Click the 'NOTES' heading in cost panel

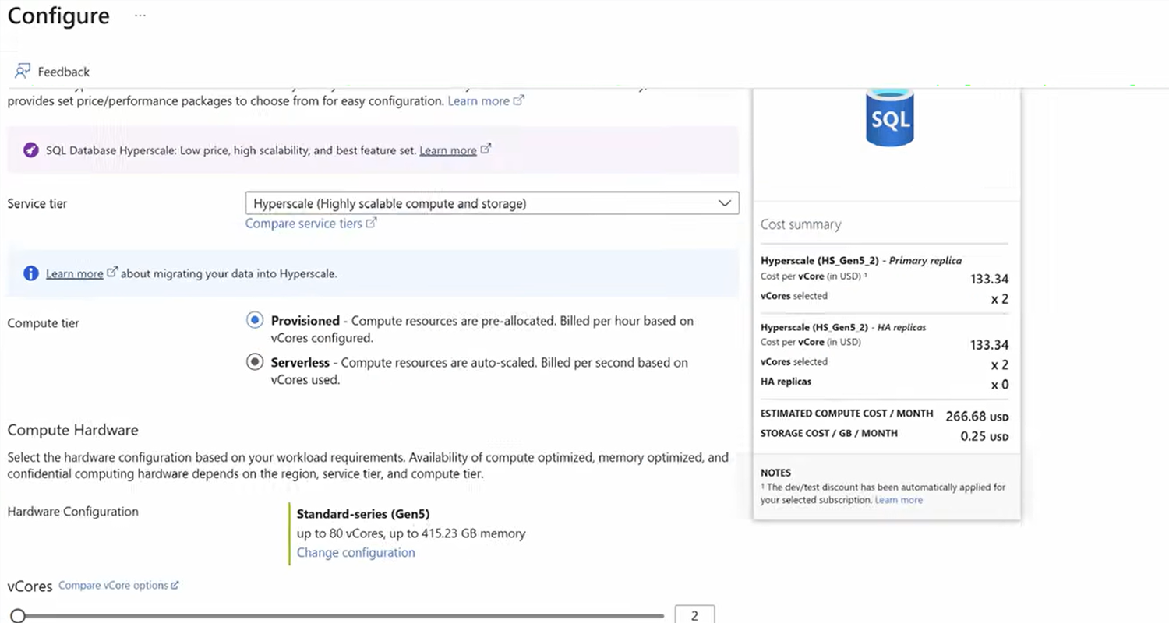[x=775, y=473]
